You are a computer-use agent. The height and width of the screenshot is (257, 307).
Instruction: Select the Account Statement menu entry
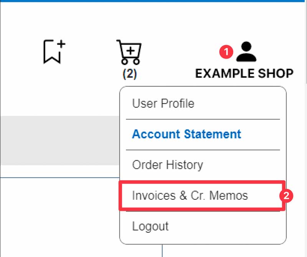(x=187, y=134)
